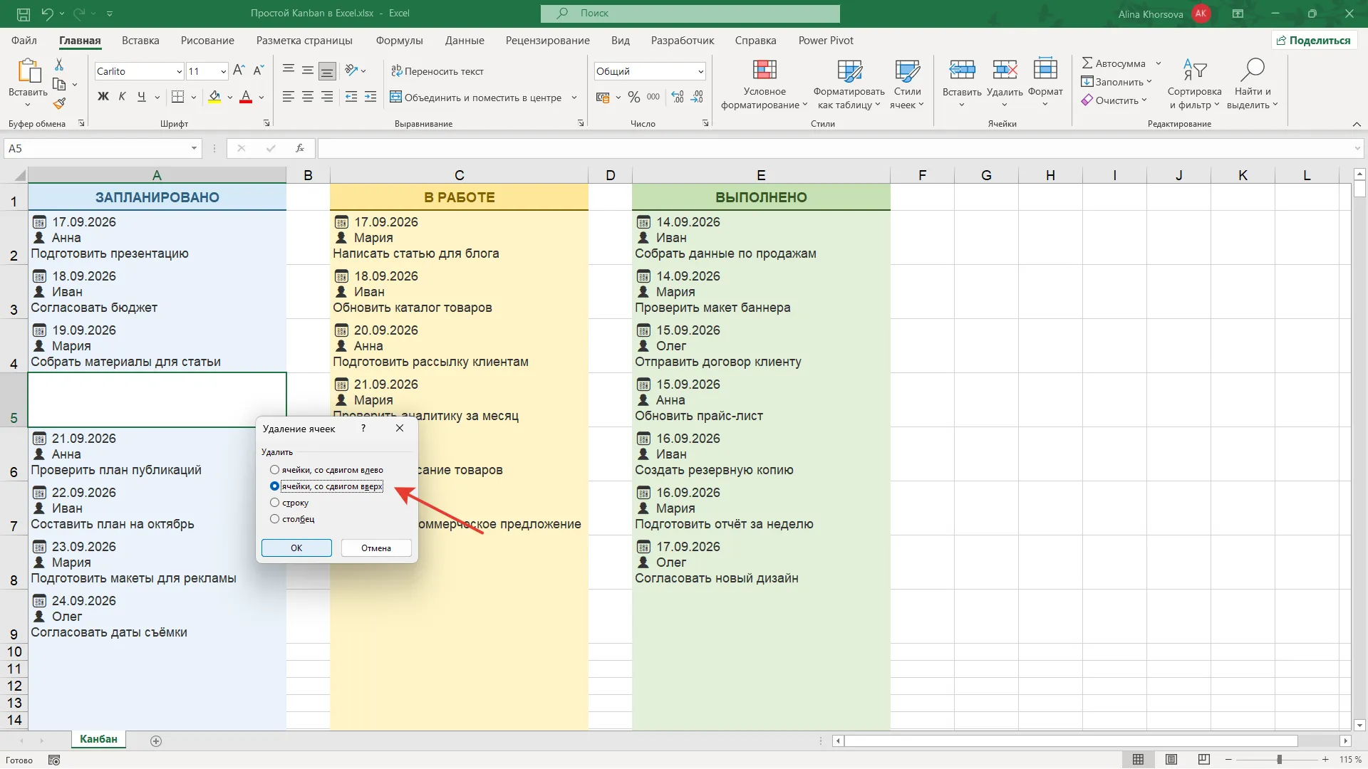Expand the merge and center dropdown arrow

tap(574, 98)
